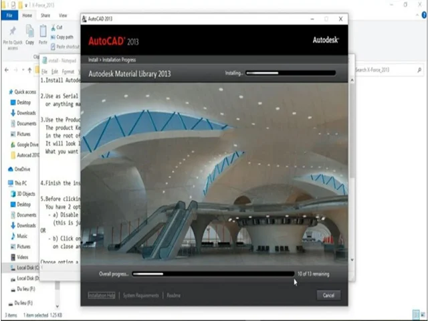Click the Explorer Back arrow
This screenshot has height=321, width=428.
tap(7, 70)
